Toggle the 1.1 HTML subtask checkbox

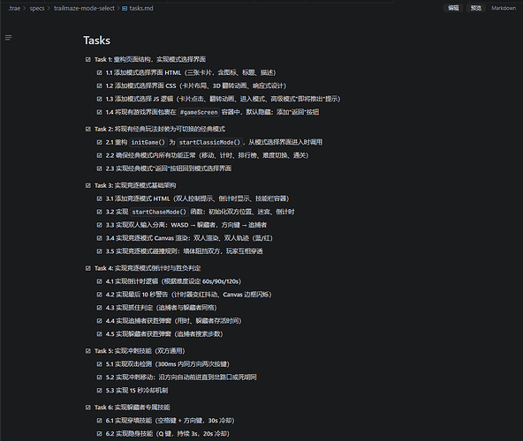pyautogui.click(x=100, y=72)
